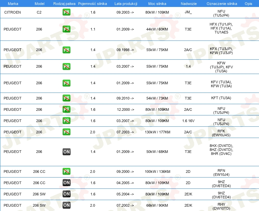Click engine code HFX (TU1JP), HFX (TU1A), TU1AE5
This screenshot has width=259, height=211.
(x=221, y=28)
